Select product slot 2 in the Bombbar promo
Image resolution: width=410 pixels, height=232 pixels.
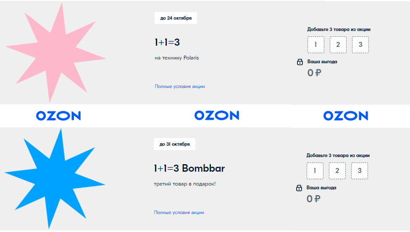pos(337,171)
